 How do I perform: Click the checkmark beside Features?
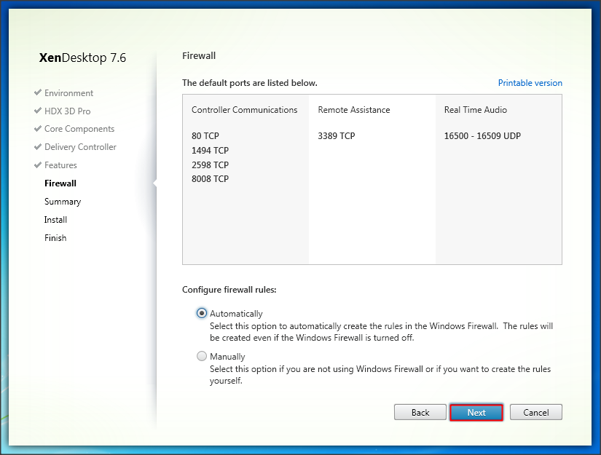click(x=37, y=165)
